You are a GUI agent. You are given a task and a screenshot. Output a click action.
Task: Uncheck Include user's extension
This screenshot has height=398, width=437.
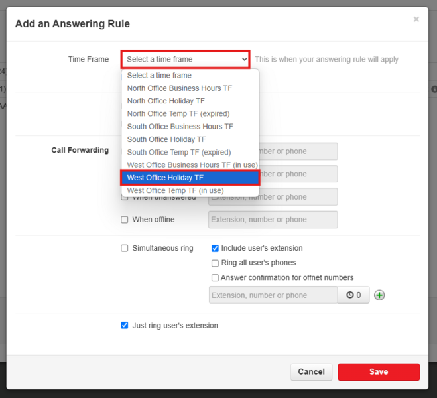point(215,248)
